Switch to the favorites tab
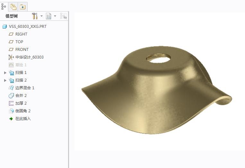Image resolution: width=245 pixels, height=168 pixels. [x=22, y=7]
